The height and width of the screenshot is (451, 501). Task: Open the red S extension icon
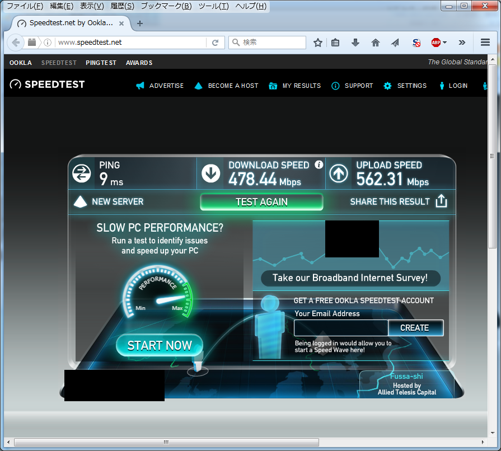416,43
